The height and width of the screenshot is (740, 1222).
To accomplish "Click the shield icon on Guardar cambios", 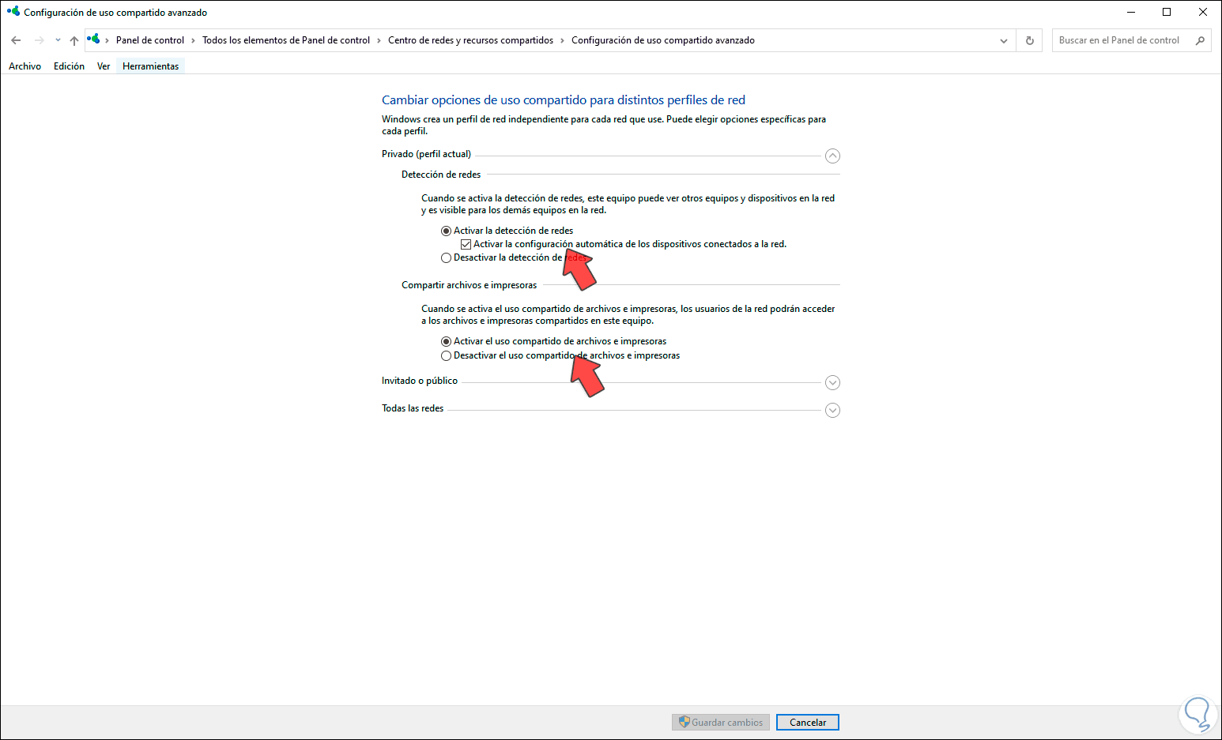I will pos(684,722).
